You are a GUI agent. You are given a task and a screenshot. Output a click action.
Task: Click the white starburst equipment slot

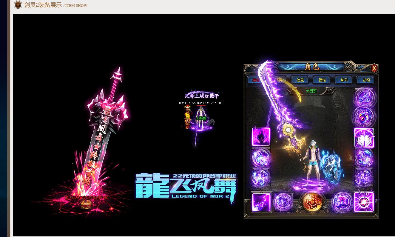coord(364,202)
